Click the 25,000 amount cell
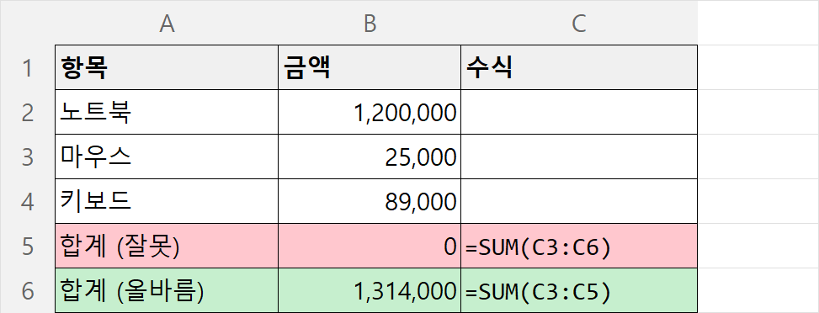 point(370,156)
